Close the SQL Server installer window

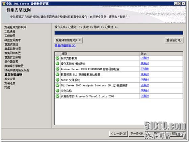[184, 4]
